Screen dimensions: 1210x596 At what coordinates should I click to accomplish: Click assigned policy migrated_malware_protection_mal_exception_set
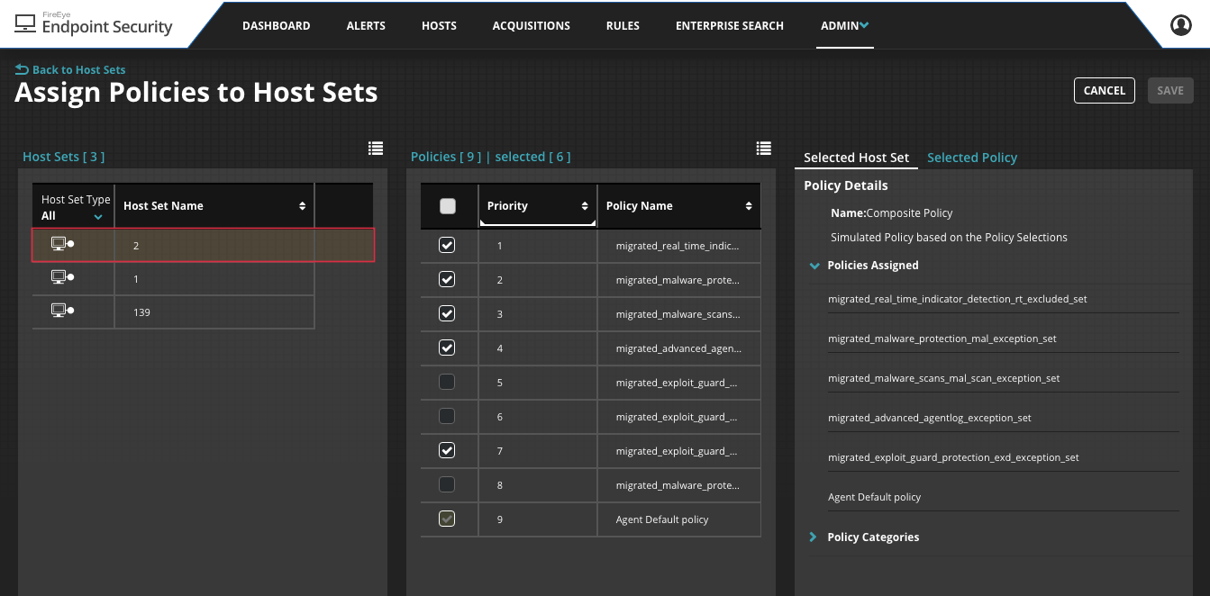click(x=942, y=339)
